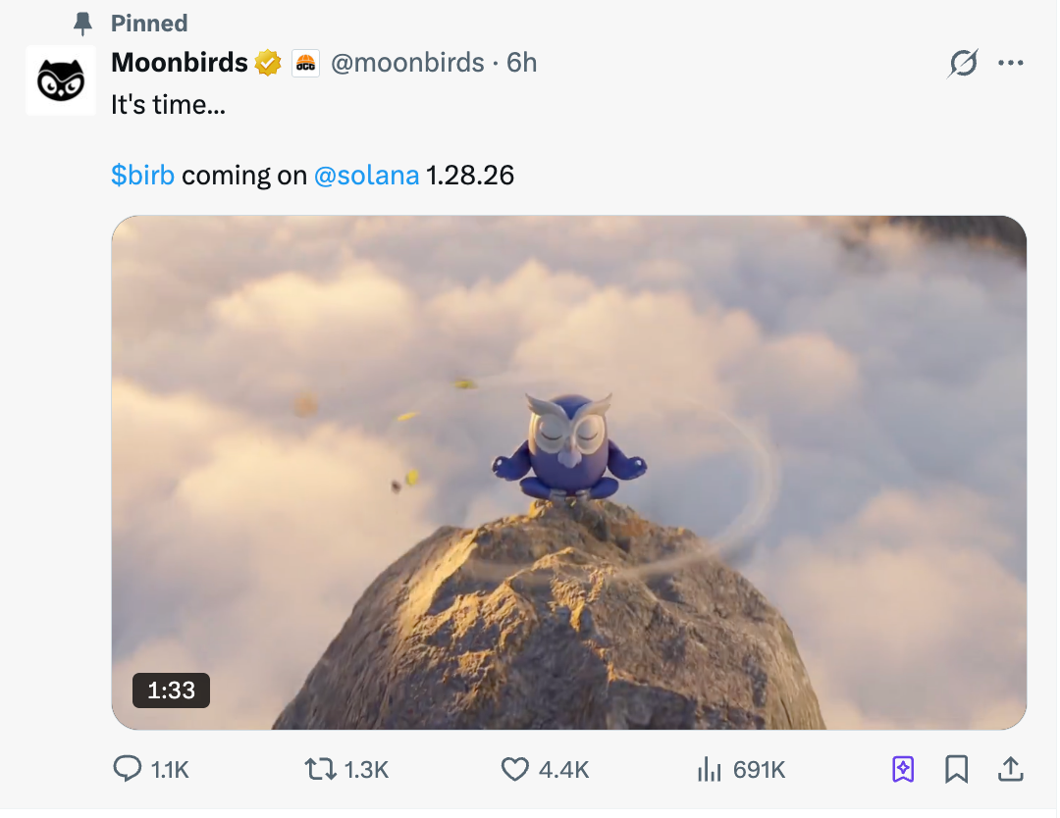Click the affiliate badge beside the verified checkmark
1060x818 pixels.
coord(305,64)
